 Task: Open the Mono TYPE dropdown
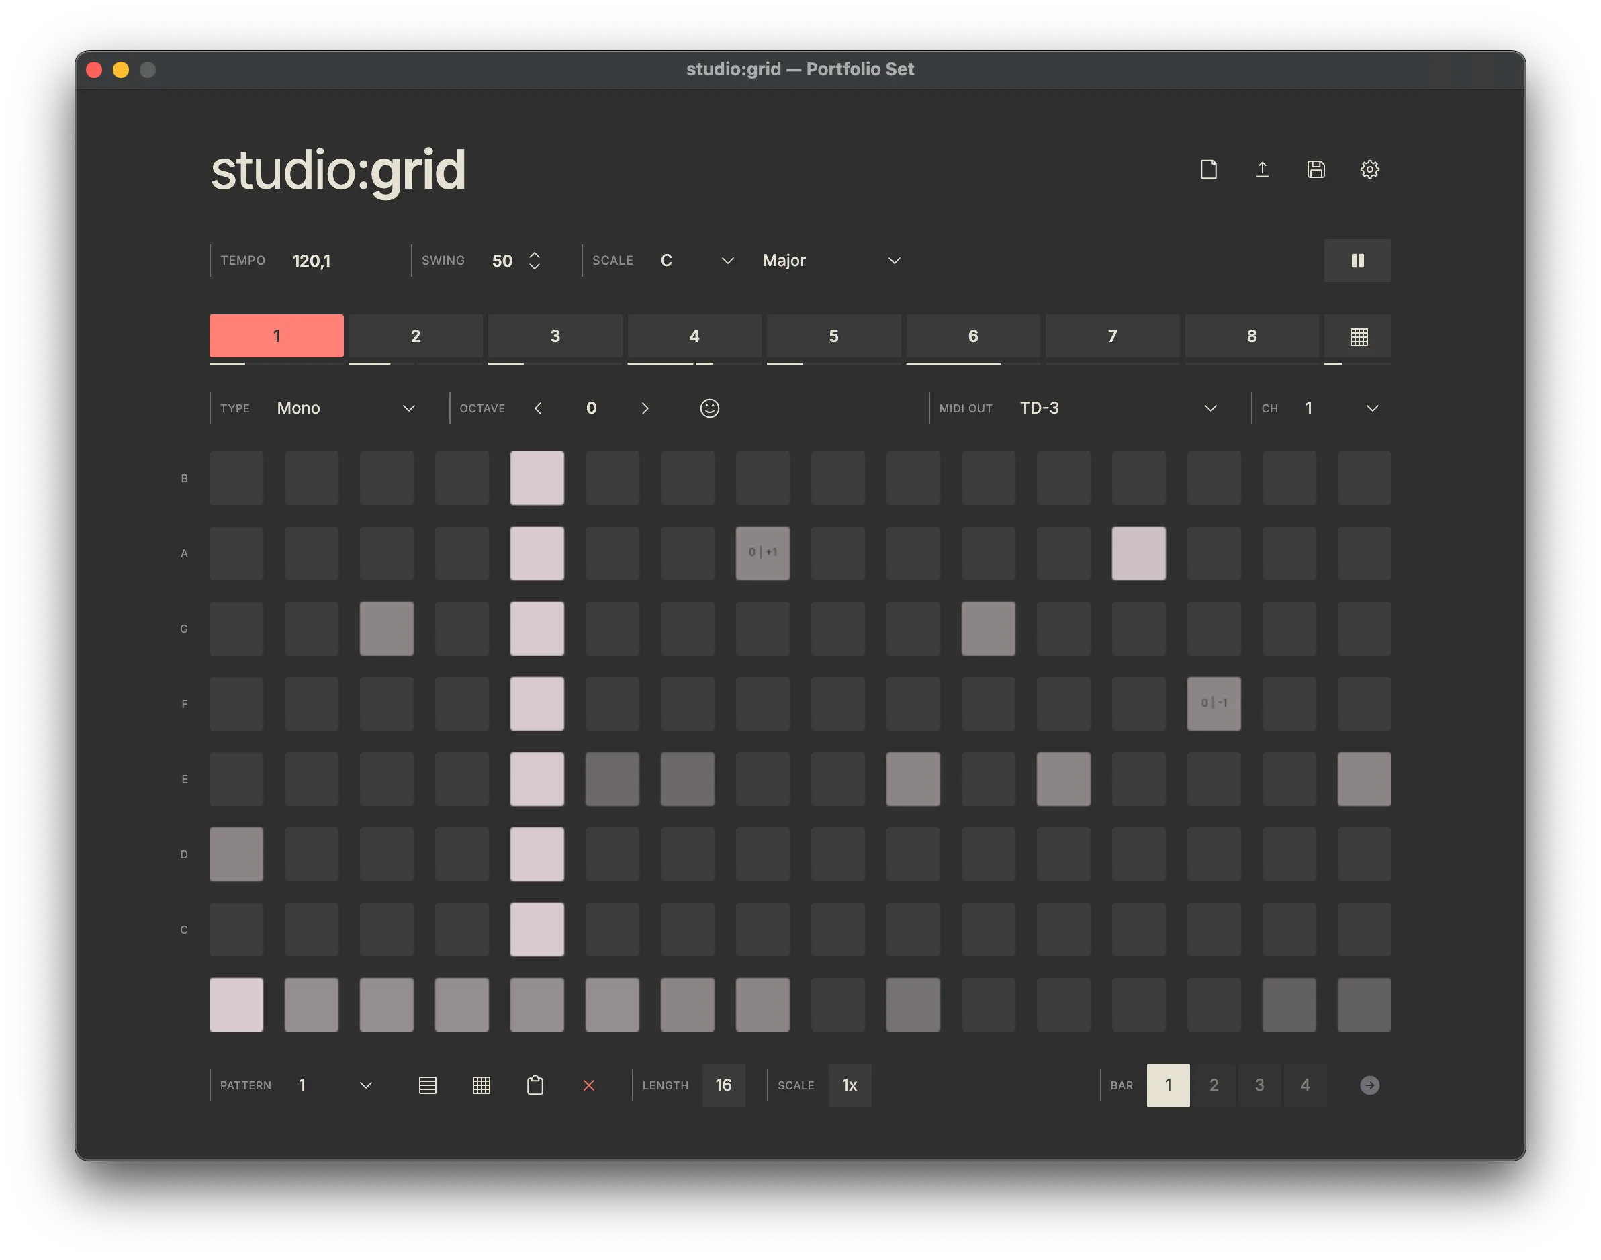(x=345, y=408)
